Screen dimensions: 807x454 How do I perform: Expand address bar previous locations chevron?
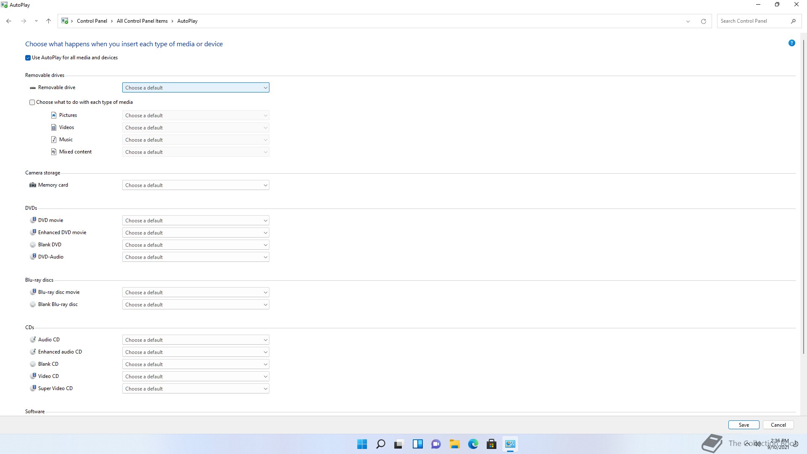tap(688, 21)
